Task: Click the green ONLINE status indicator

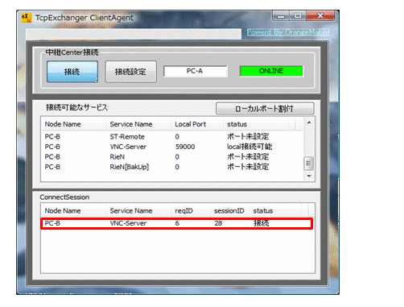Action: [x=271, y=71]
